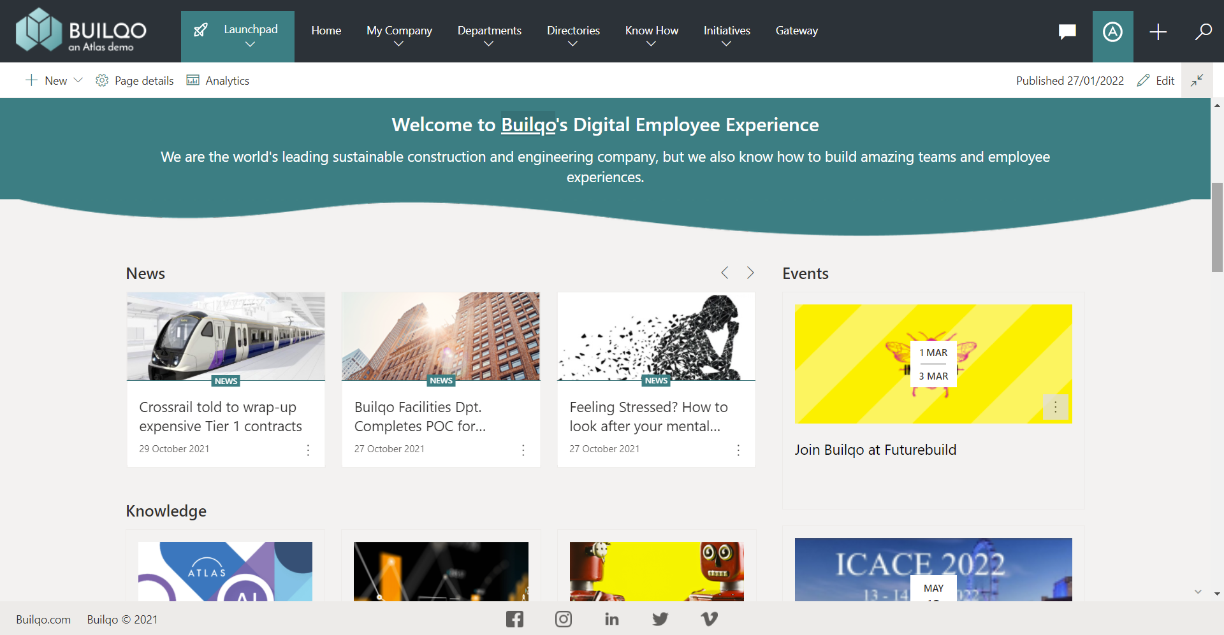The width and height of the screenshot is (1224, 635).
Task: Go to the Home menu item
Action: [326, 31]
